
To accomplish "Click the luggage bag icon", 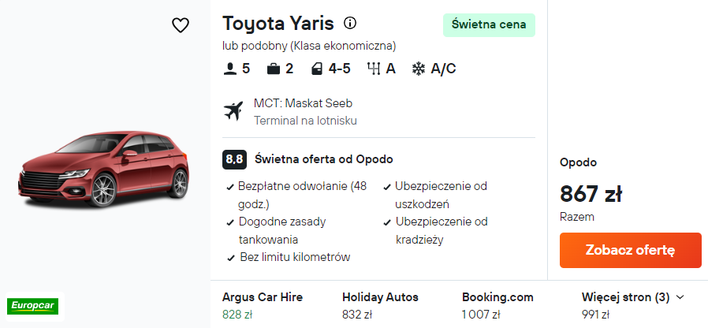I will click(x=274, y=69).
